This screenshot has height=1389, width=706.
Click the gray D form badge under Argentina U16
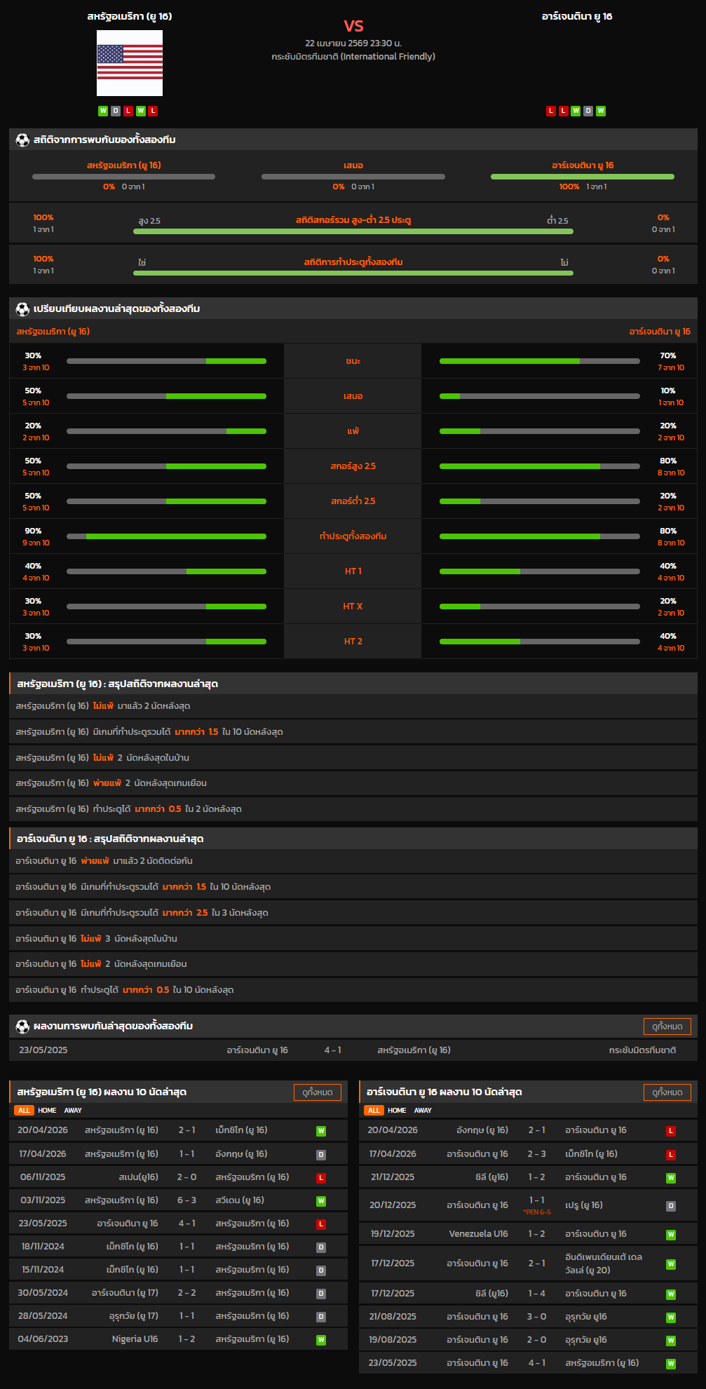(588, 111)
